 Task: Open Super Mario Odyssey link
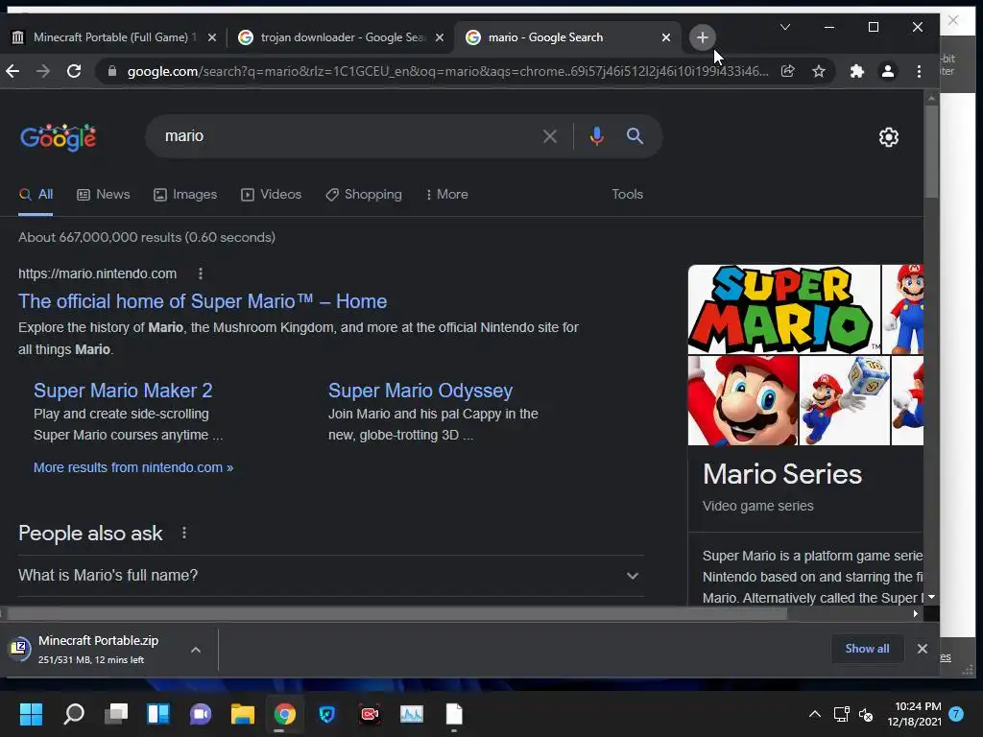tap(420, 391)
